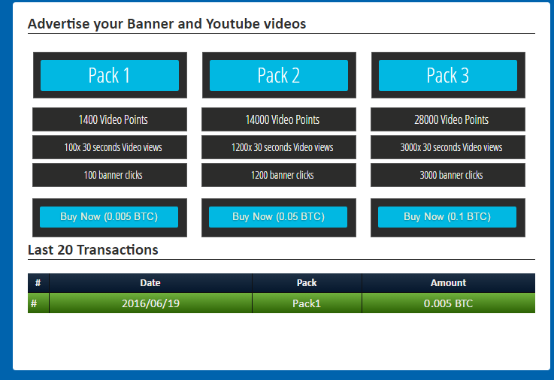Screen dimensions: 554x380
Task: Click the 0.005 BTC amount cell
Action: point(448,303)
